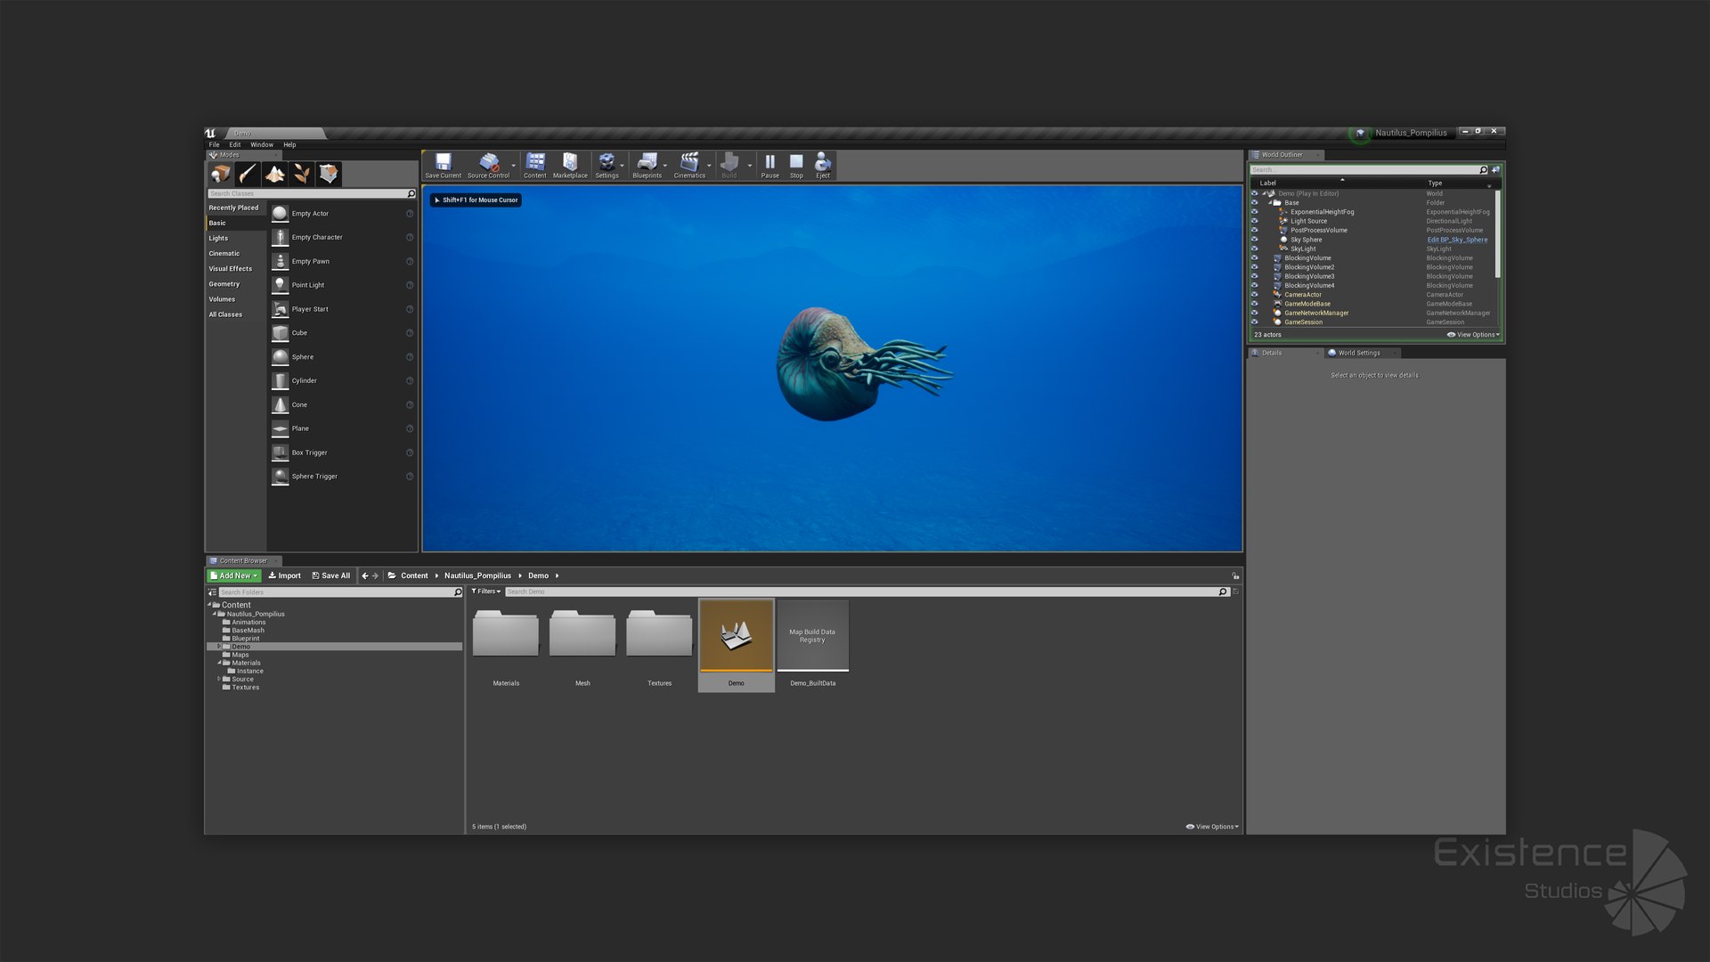Select the Landscape mode icon
This screenshot has height=962, width=1710.
(274, 174)
